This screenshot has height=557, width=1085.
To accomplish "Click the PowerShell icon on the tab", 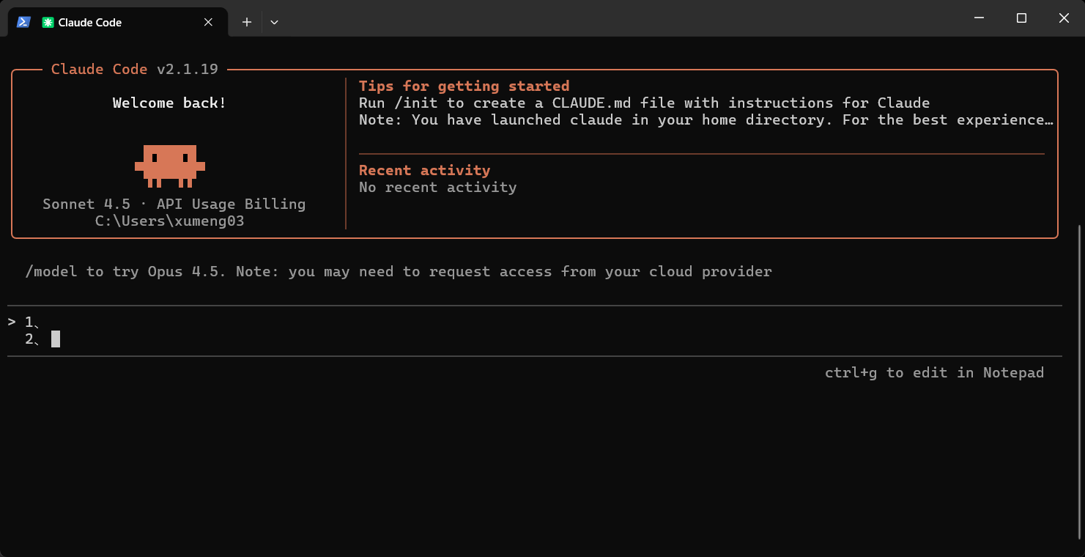I will point(23,22).
